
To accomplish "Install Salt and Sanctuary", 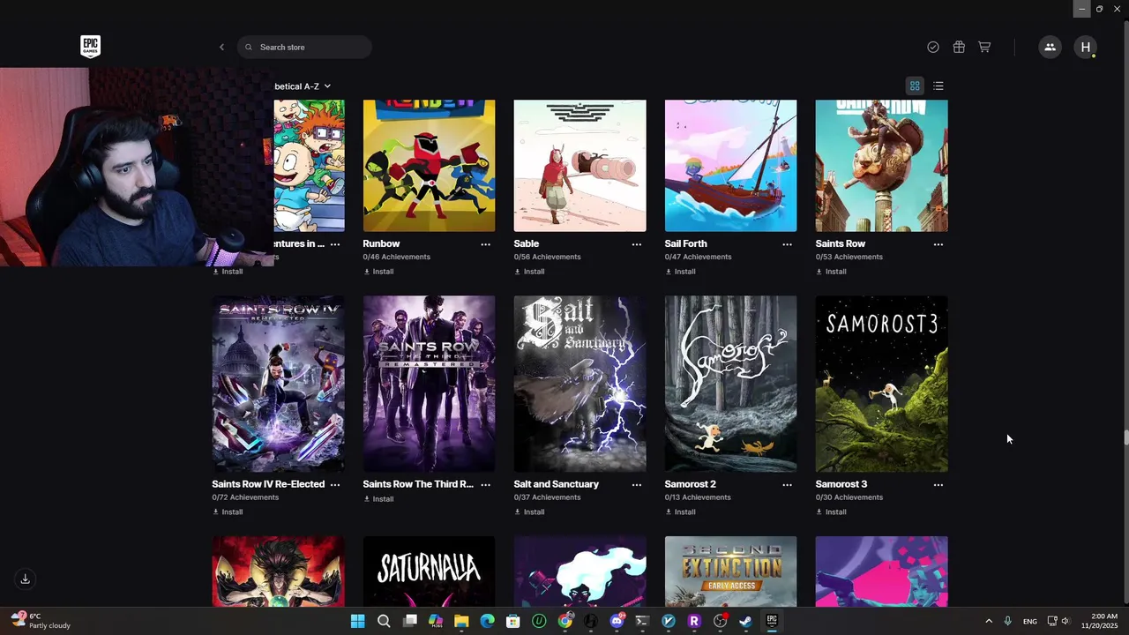I will [x=529, y=512].
